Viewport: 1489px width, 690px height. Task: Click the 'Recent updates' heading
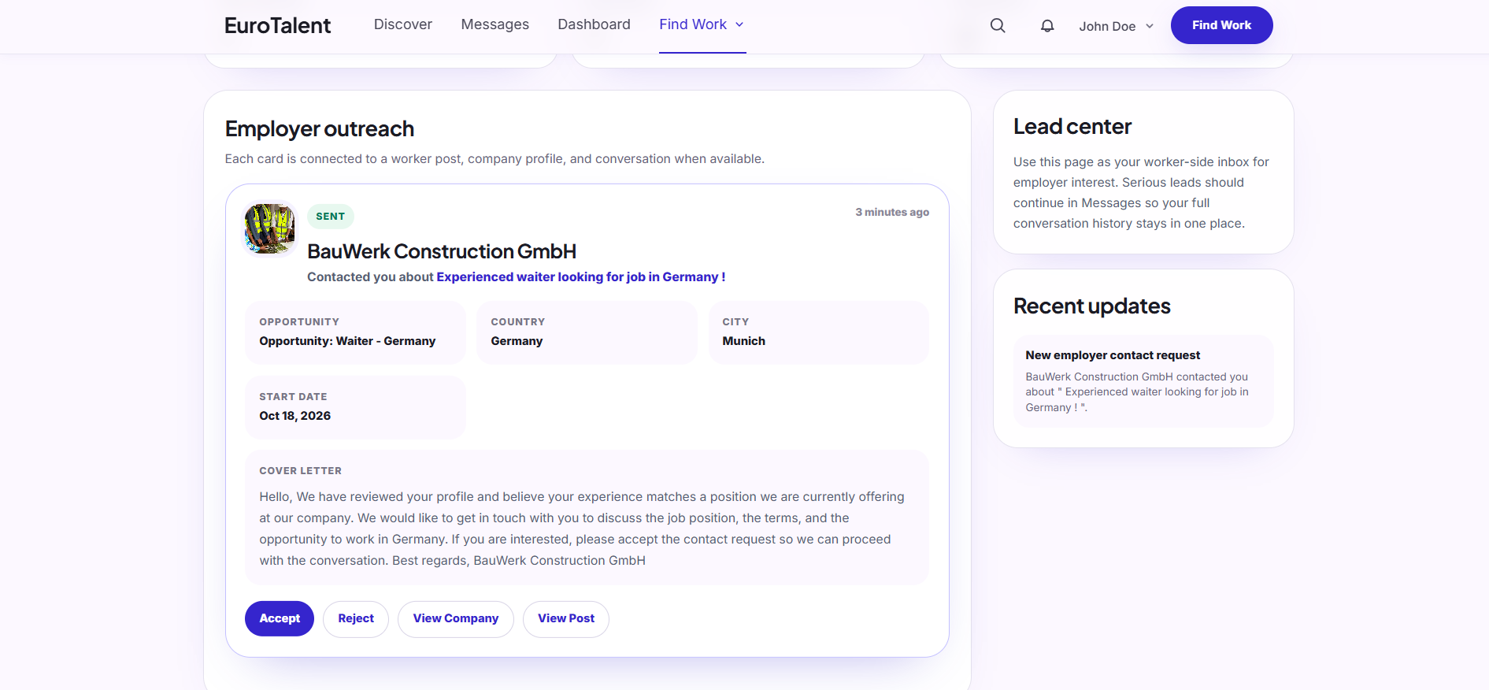pyautogui.click(x=1092, y=306)
